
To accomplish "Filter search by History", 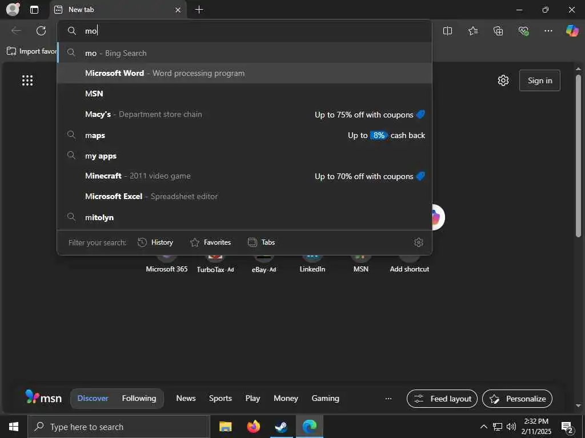I will tap(155, 242).
